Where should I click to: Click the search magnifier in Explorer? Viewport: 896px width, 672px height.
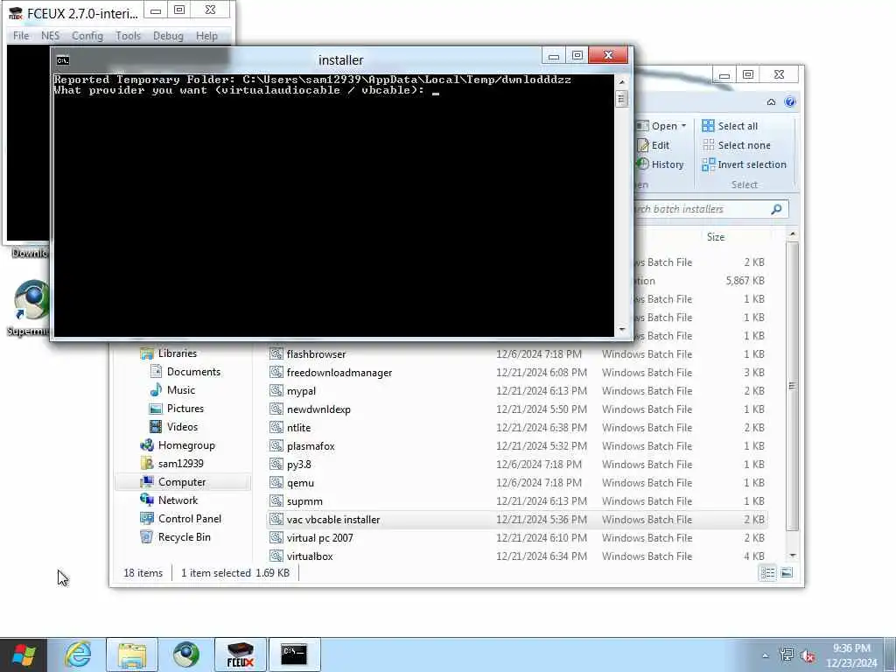tap(776, 209)
